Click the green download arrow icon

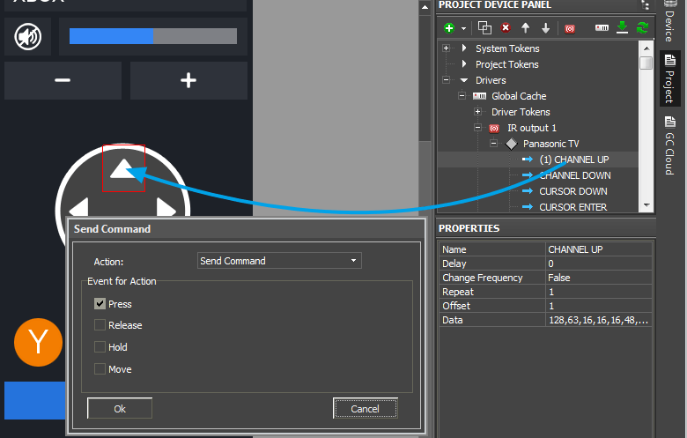(623, 28)
